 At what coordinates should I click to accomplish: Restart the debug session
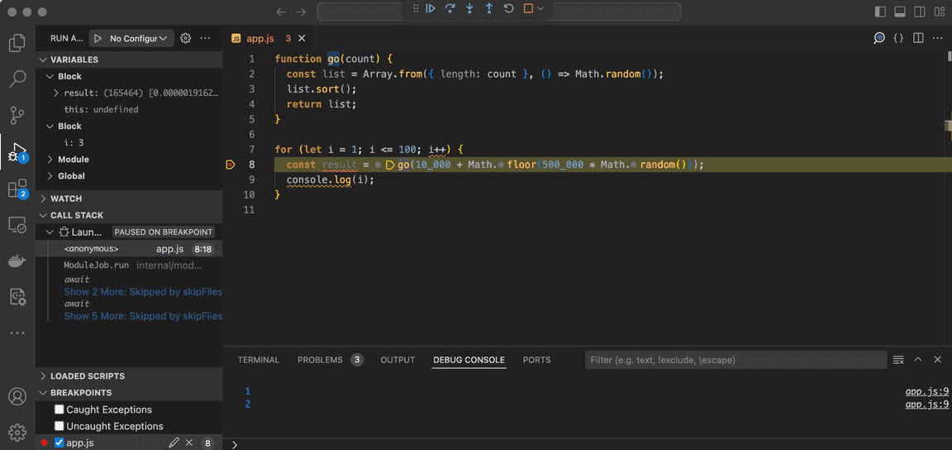tap(508, 9)
